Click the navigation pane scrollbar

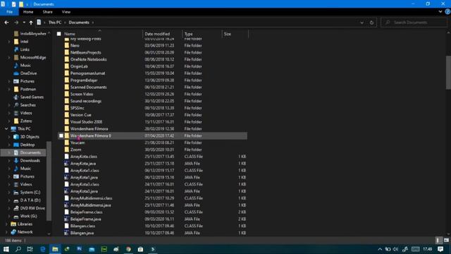[49, 181]
